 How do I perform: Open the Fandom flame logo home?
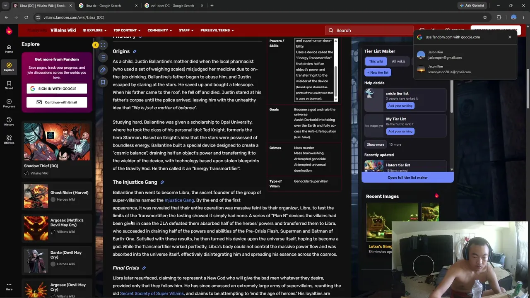(9, 31)
